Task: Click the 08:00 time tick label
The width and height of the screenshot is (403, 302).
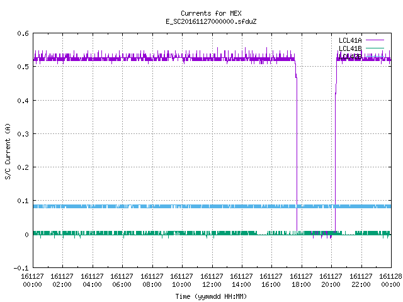Action: click(152, 284)
